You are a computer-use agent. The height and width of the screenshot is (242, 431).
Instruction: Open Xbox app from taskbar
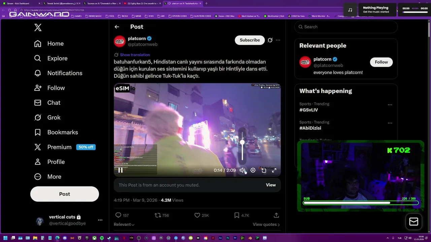coord(94,238)
